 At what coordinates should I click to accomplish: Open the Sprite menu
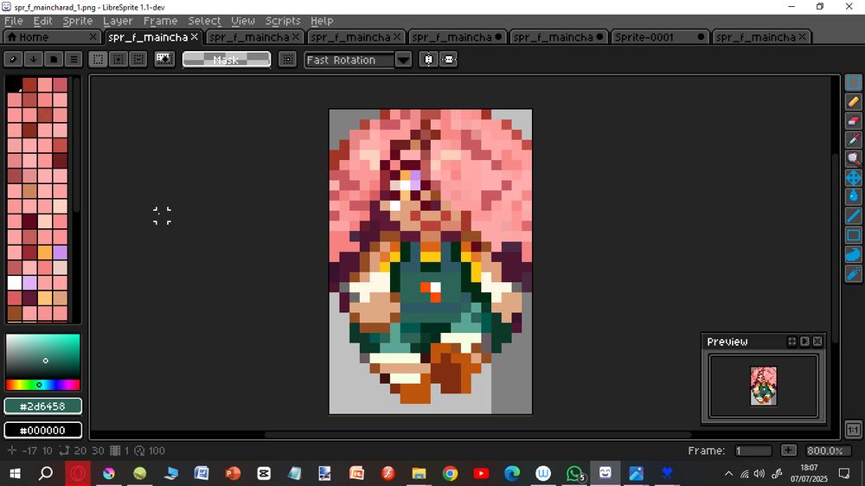pyautogui.click(x=77, y=21)
